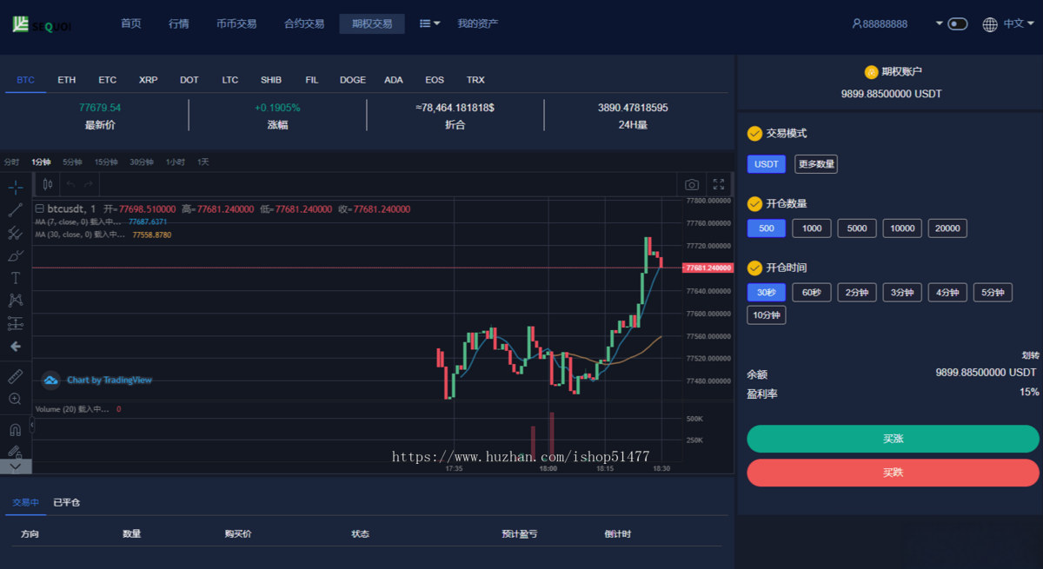Viewport: 1043px width, 569px height.
Task: Open the candlestick chart style icon
Action: pyautogui.click(x=48, y=184)
